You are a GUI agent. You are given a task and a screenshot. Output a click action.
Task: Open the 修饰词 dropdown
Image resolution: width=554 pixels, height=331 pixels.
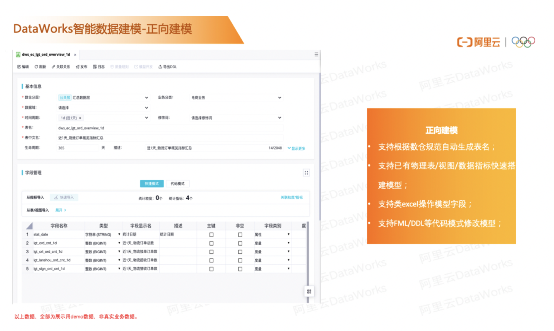point(236,118)
